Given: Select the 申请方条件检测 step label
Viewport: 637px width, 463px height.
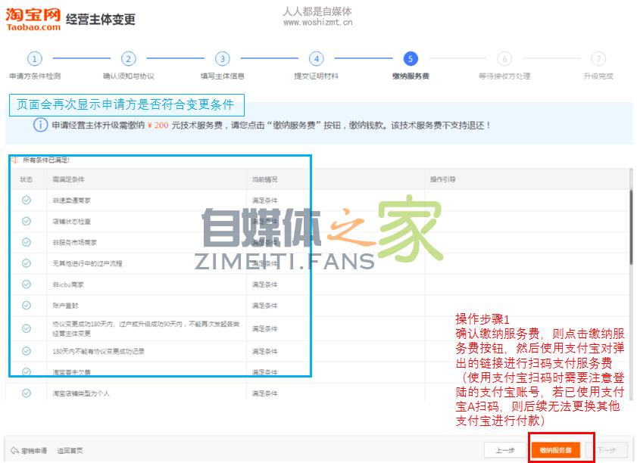Looking at the screenshot, I should tap(34, 75).
